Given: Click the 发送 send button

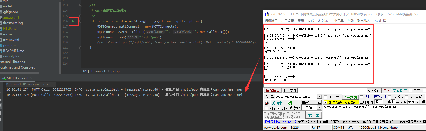Looking at the screenshot, I should 313,115.
